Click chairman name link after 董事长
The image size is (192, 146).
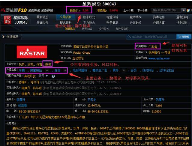tap(21, 100)
